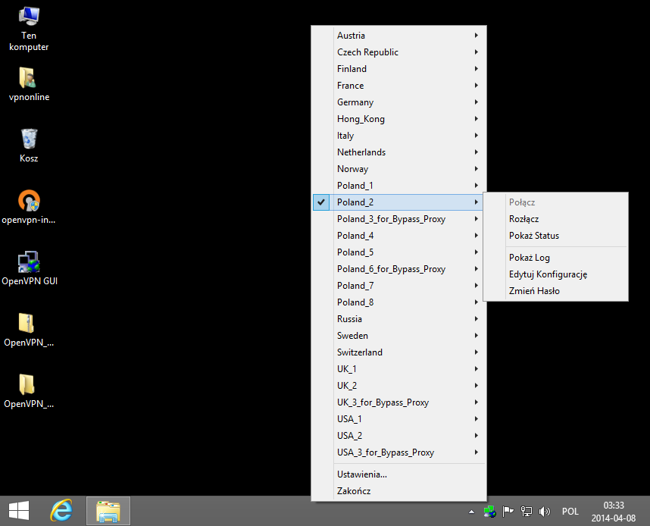Choose Zakończ to exit OpenVPN
Screen dimensions: 650x526
click(x=398, y=490)
